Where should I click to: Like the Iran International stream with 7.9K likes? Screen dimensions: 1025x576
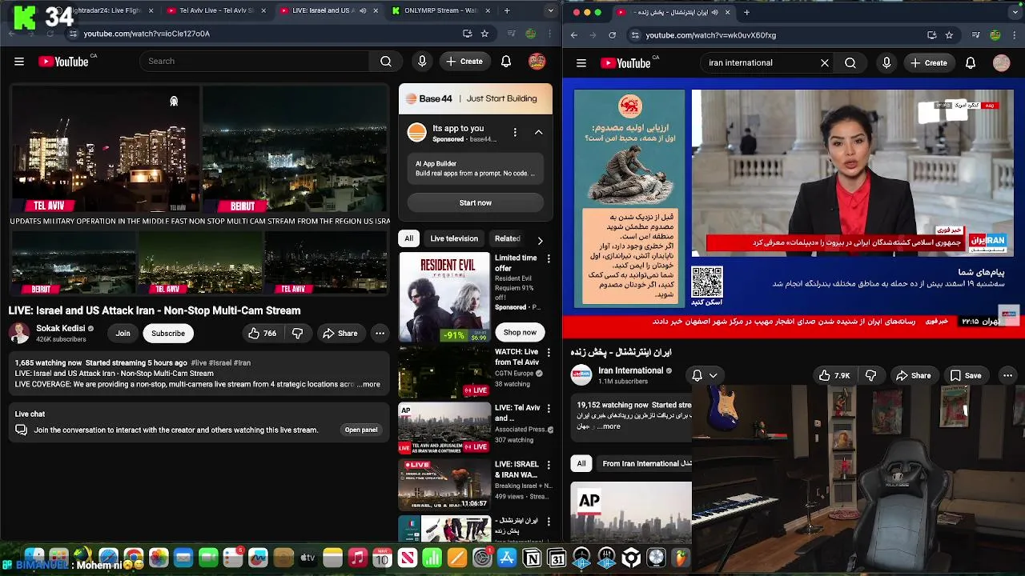(x=834, y=375)
